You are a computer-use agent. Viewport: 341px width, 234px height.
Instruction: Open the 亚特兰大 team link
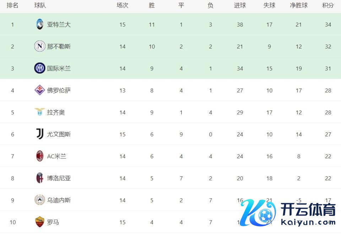tap(59, 24)
